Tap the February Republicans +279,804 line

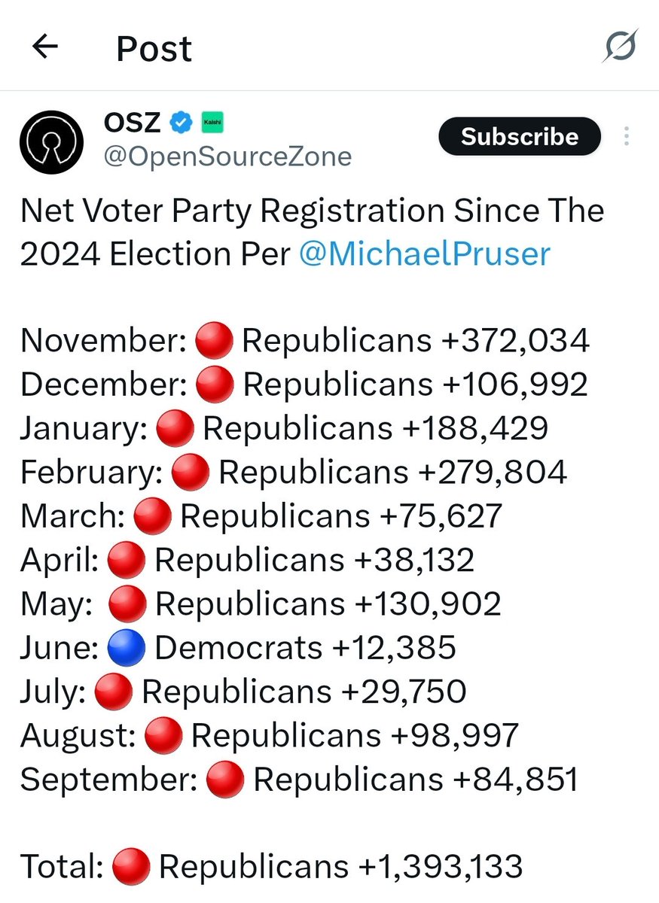[294, 473]
